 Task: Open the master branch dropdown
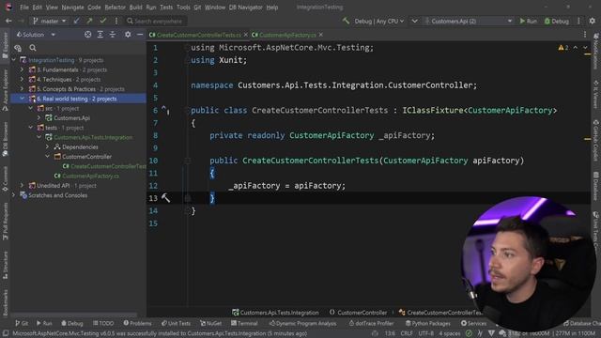click(x=50, y=21)
